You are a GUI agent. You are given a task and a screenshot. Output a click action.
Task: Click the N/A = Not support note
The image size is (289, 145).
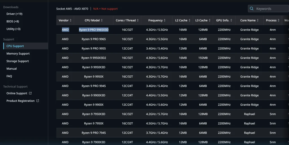tap(105, 9)
